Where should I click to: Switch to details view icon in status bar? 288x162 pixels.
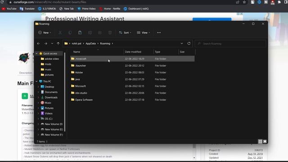pos(260,141)
